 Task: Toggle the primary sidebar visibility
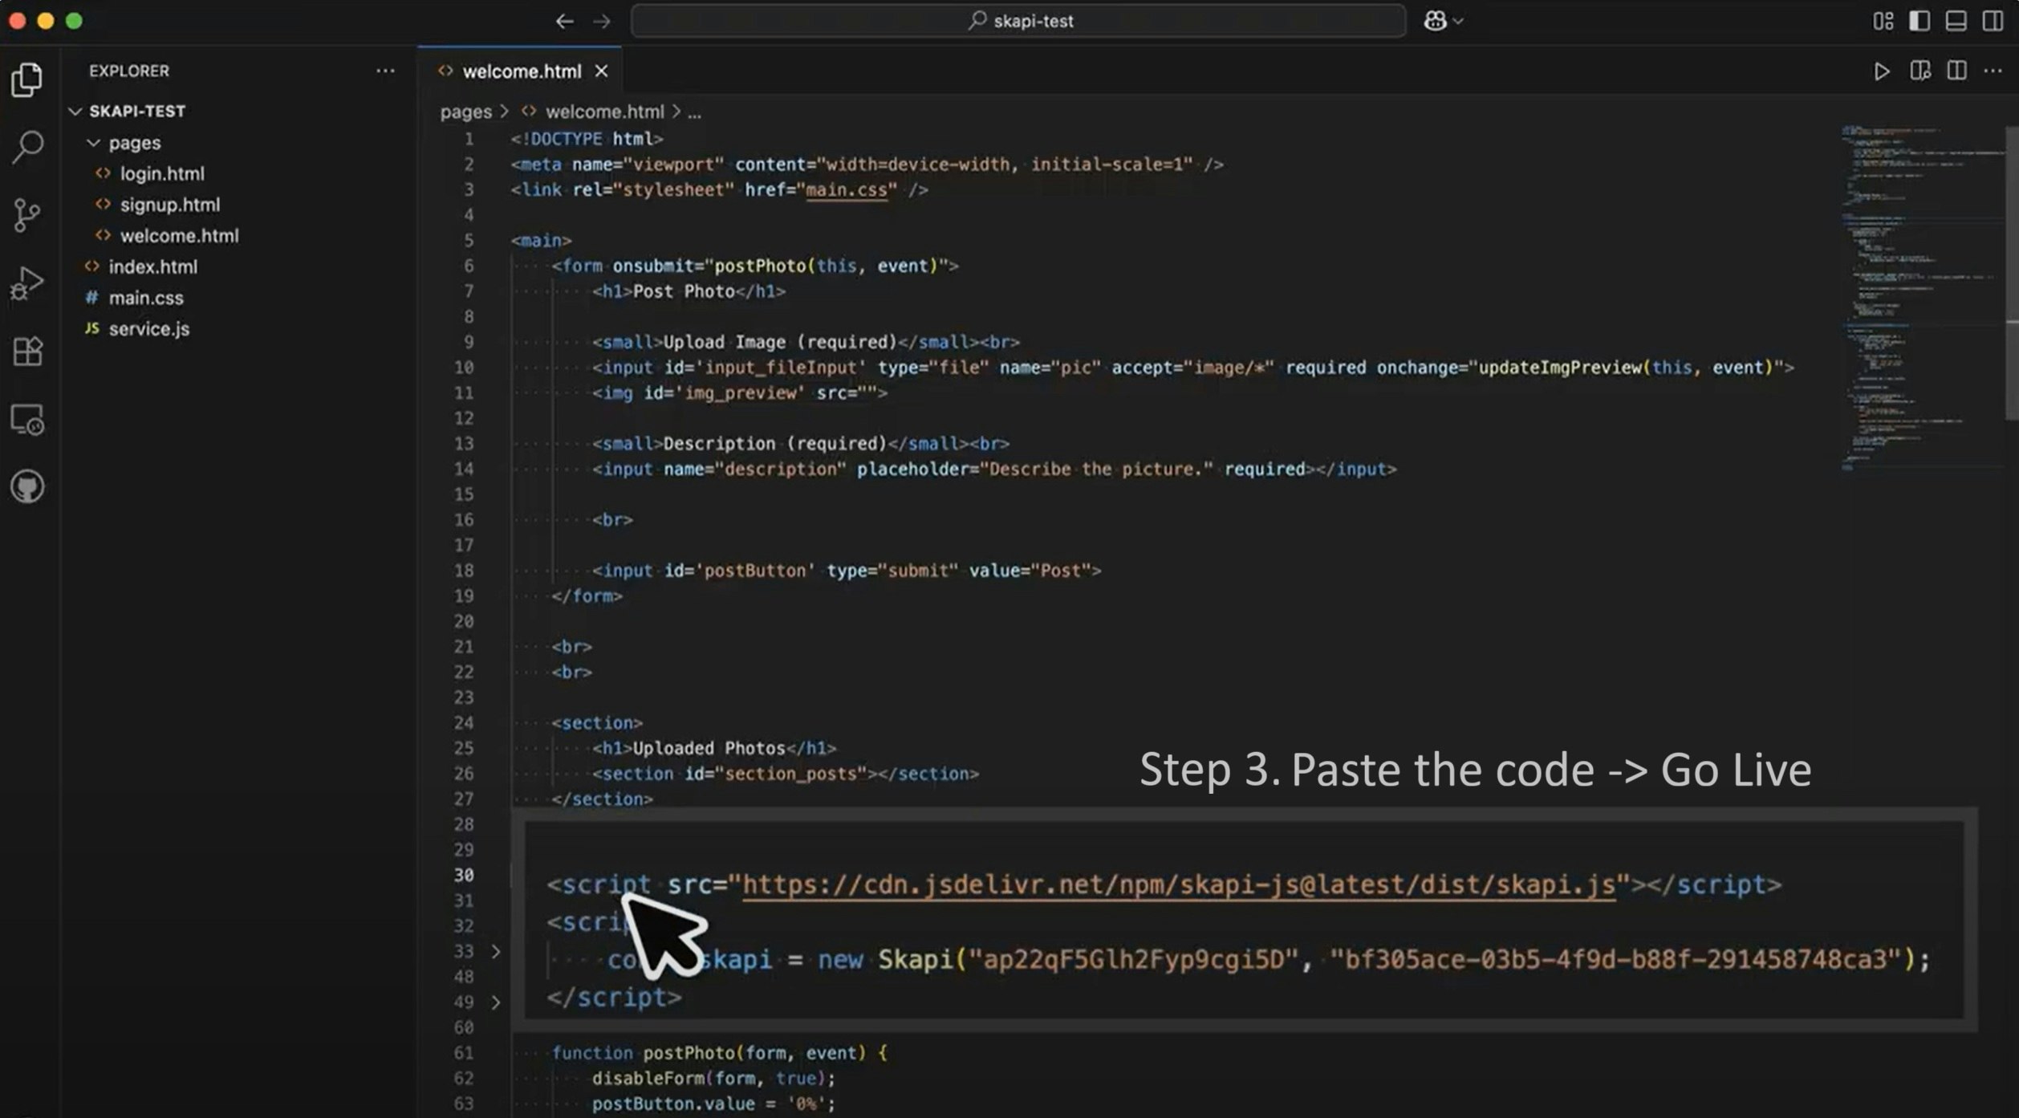coord(1919,21)
